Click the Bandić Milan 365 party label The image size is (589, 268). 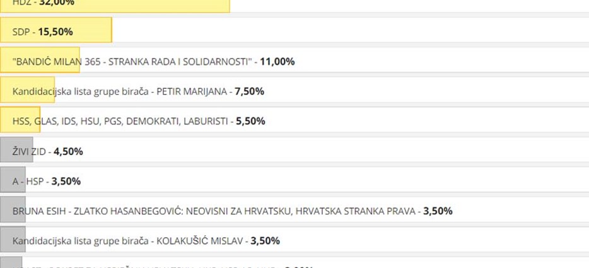click(x=132, y=62)
